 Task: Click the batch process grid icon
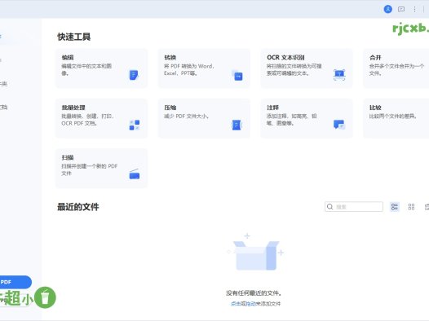pos(135,125)
